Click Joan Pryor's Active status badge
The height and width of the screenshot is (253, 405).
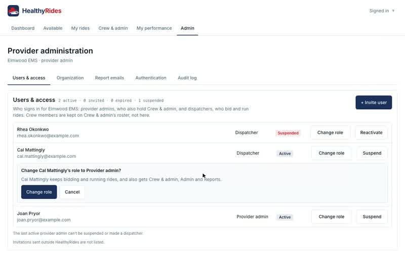[x=285, y=217]
